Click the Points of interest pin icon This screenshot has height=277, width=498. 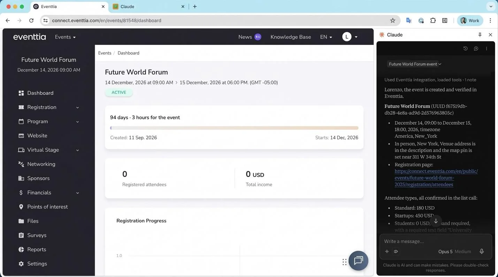click(21, 207)
